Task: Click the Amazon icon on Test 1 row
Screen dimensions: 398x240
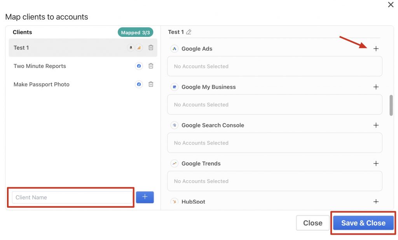Action: (x=131, y=47)
